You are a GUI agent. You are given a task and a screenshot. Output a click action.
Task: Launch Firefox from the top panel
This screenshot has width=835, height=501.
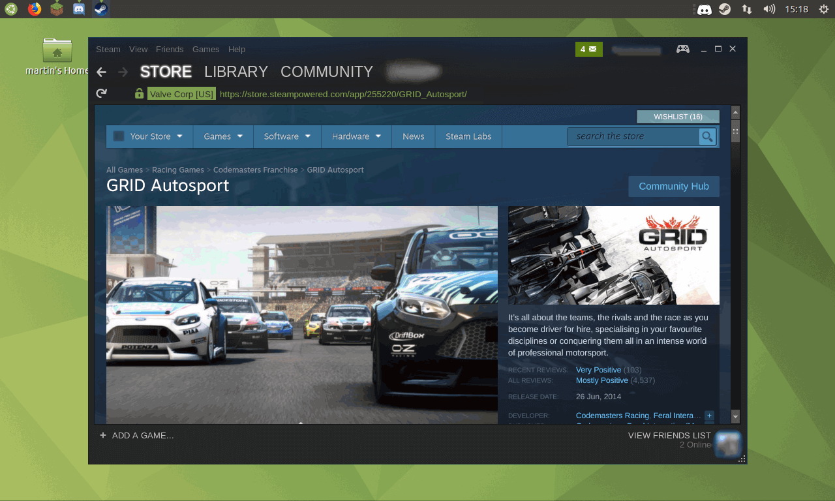coord(35,9)
